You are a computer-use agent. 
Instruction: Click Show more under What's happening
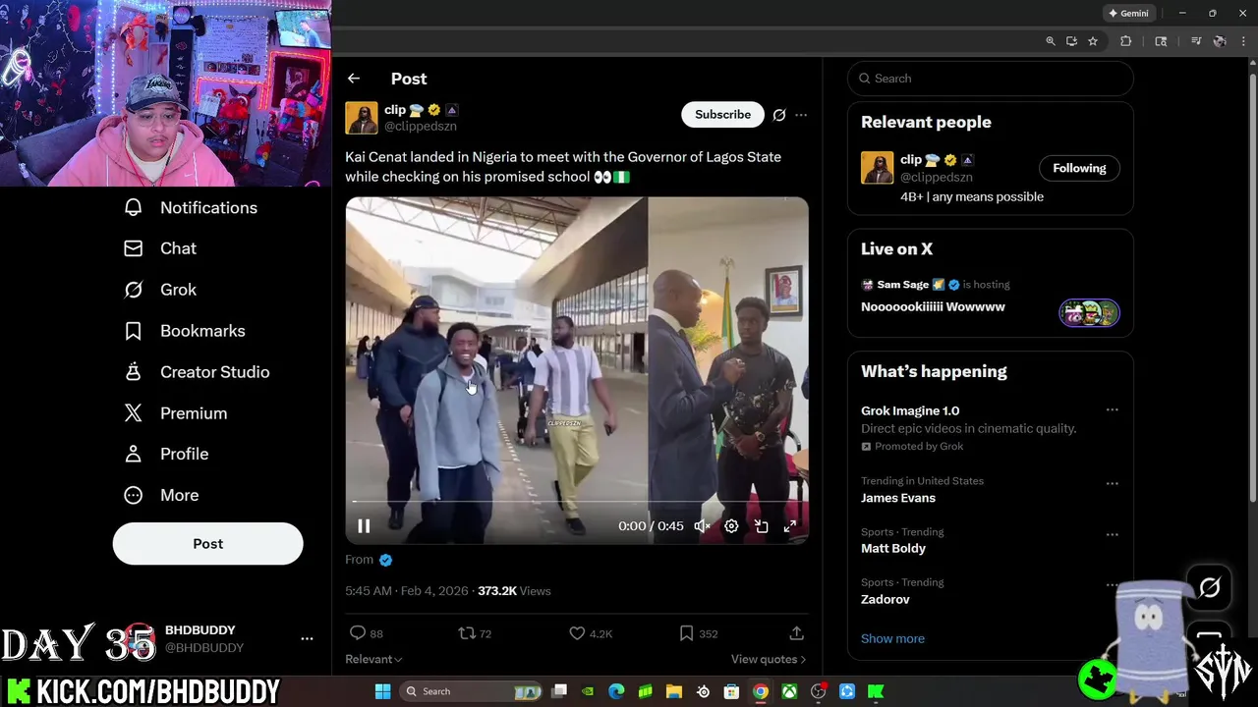[x=892, y=638]
